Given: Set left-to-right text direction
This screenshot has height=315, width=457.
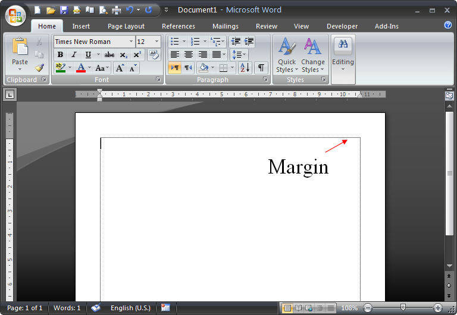Looking at the screenshot, I should 175,68.
